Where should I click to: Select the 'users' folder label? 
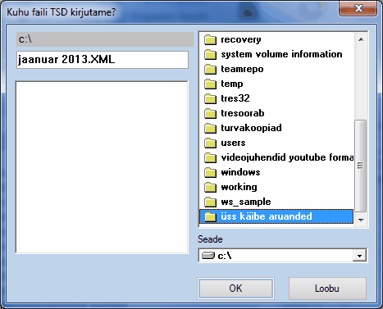[233, 143]
